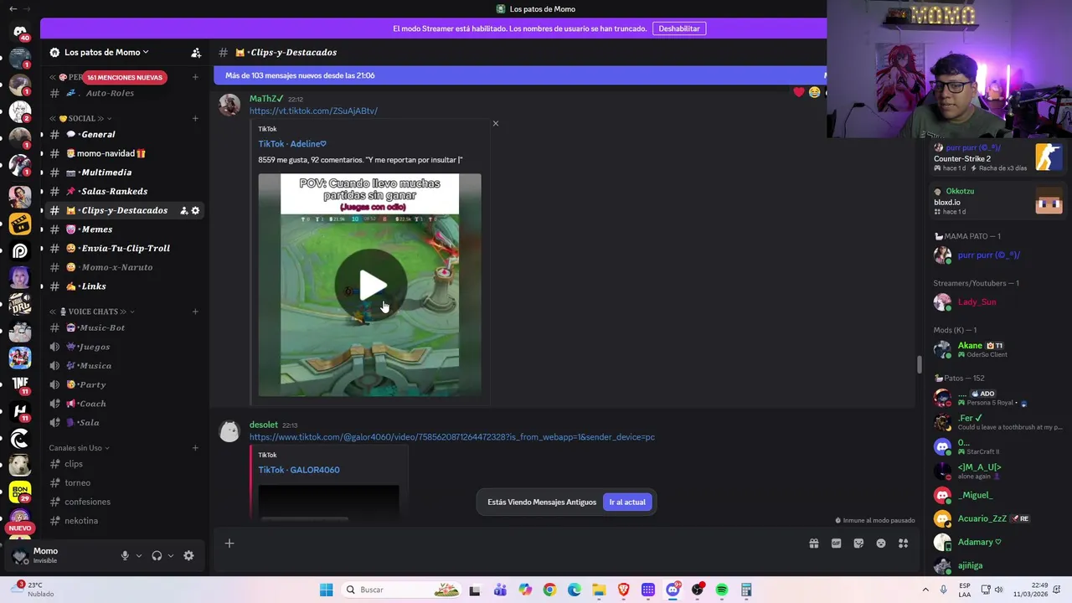Open Brave browser from the taskbar
1072x603 pixels.
[x=623, y=590]
